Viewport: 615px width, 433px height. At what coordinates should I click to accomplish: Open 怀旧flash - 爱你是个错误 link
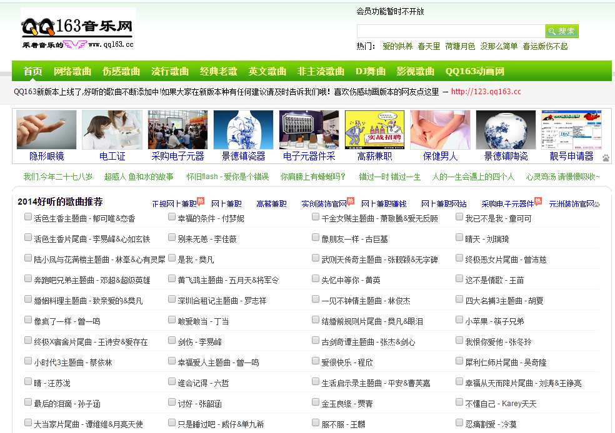(x=227, y=177)
